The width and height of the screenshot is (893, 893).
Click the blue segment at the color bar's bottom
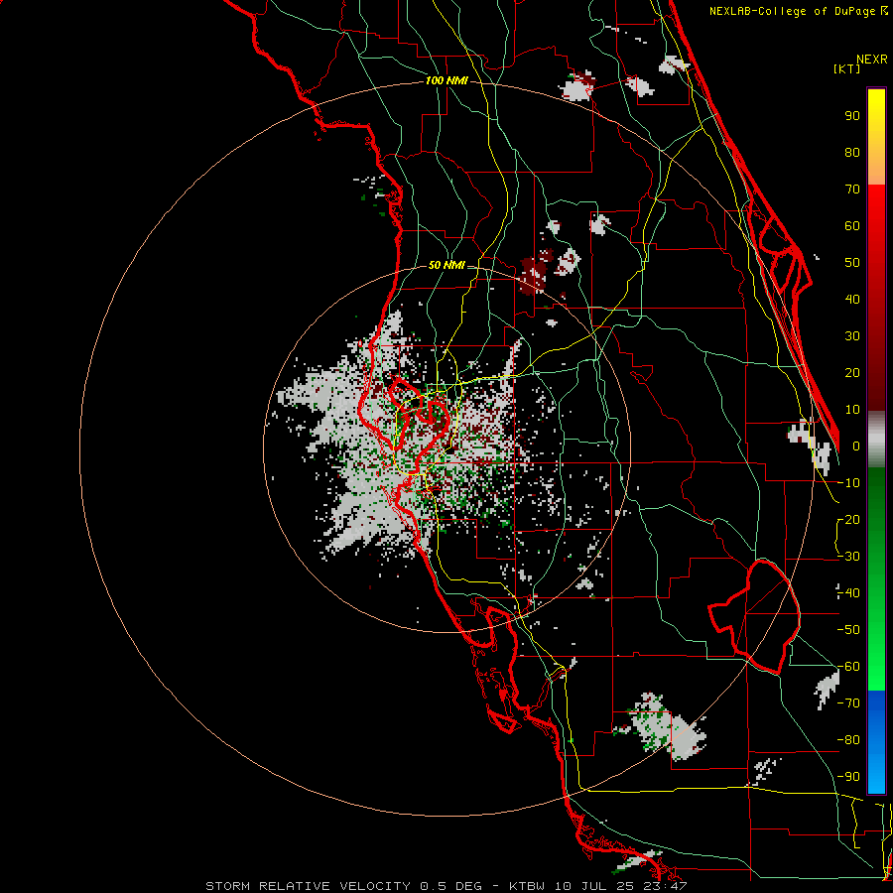click(876, 741)
